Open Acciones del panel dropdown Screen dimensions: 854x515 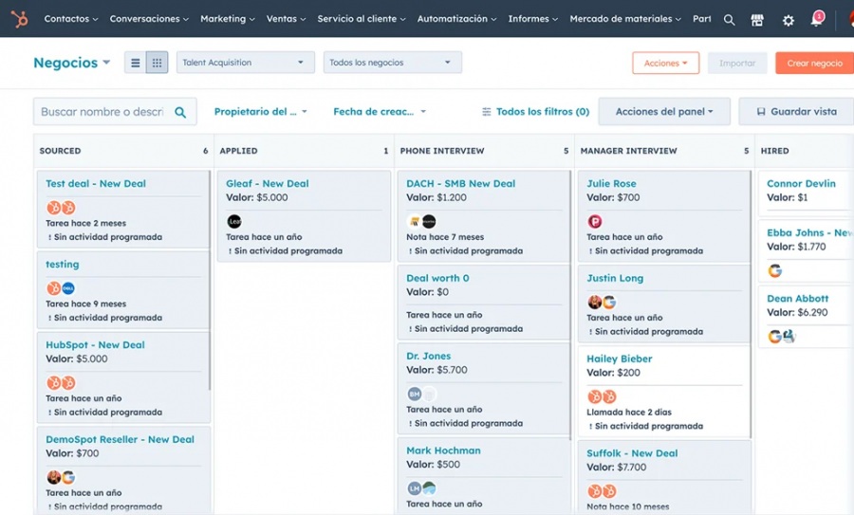(664, 112)
